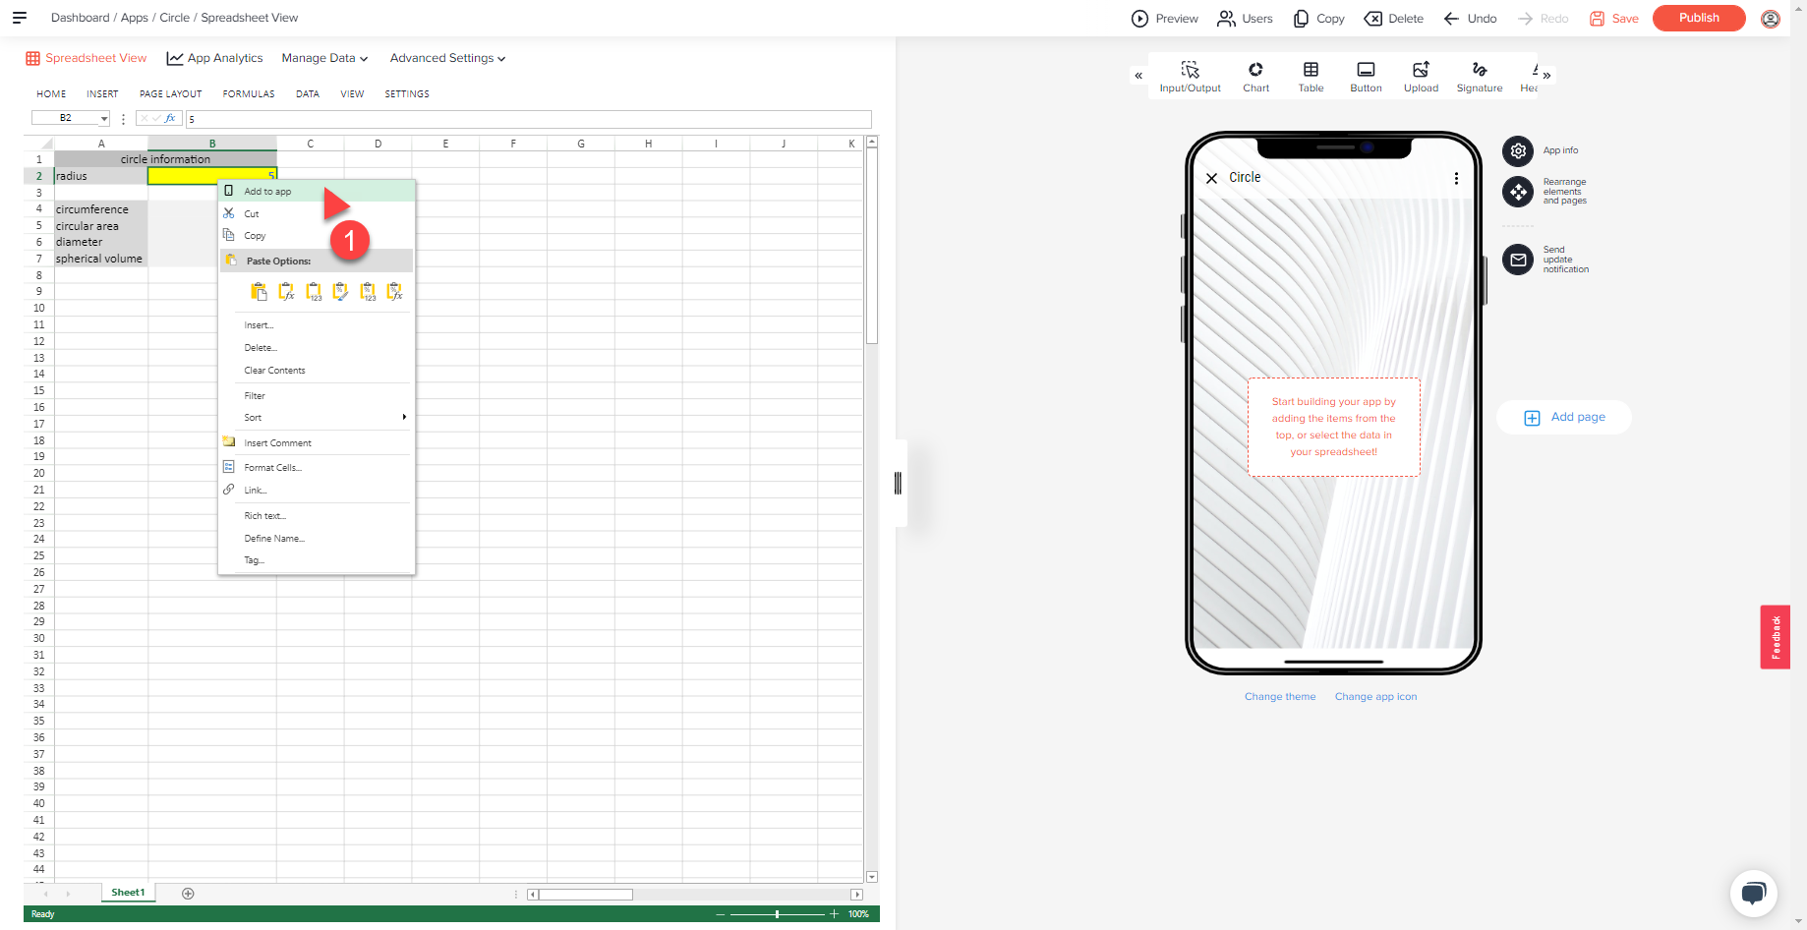
Task: Open the cell name box dropdown
Action: [104, 118]
